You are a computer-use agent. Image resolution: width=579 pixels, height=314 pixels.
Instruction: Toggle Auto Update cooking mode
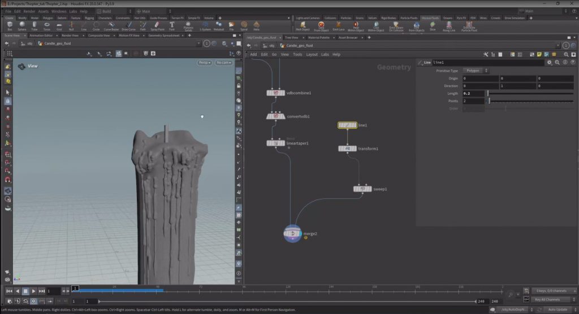558,309
